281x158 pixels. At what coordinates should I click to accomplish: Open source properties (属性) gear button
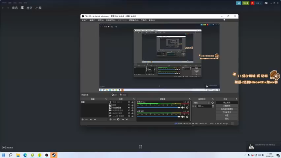(115, 95)
